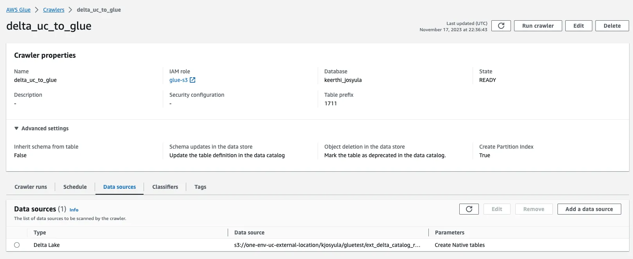Click Add a data source button
This screenshot has width=633, height=259.
pyautogui.click(x=589, y=209)
